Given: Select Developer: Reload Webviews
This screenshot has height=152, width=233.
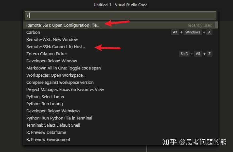Looking at the screenshot, I should tap(121, 111).
